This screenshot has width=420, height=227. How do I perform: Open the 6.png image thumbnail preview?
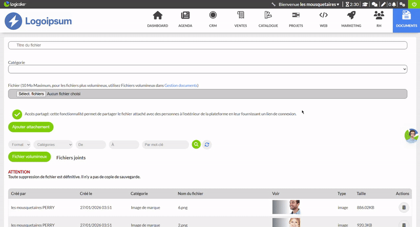tap(286, 208)
